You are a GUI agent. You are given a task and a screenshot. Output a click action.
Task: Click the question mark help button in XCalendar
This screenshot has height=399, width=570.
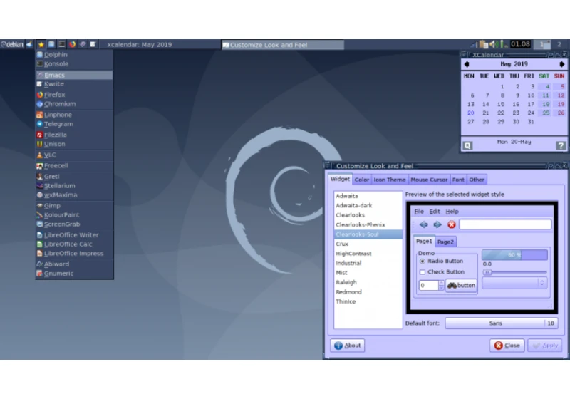coord(561,146)
